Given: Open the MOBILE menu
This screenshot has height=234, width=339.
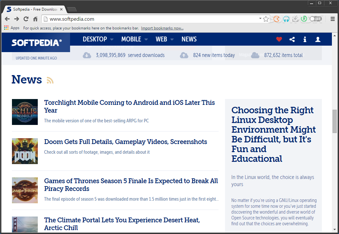Looking at the screenshot, I should click(x=131, y=39).
